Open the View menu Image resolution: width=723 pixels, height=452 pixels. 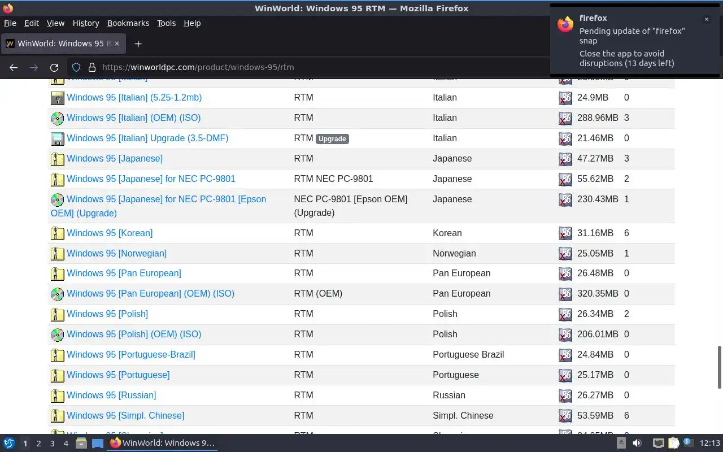(55, 23)
